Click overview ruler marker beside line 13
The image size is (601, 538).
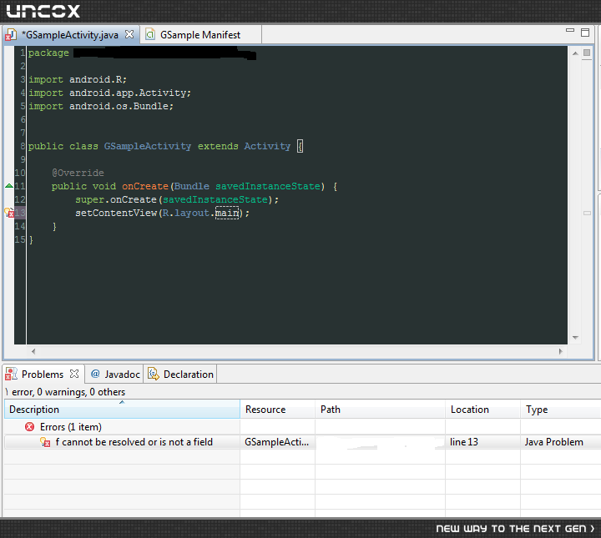tap(587, 213)
